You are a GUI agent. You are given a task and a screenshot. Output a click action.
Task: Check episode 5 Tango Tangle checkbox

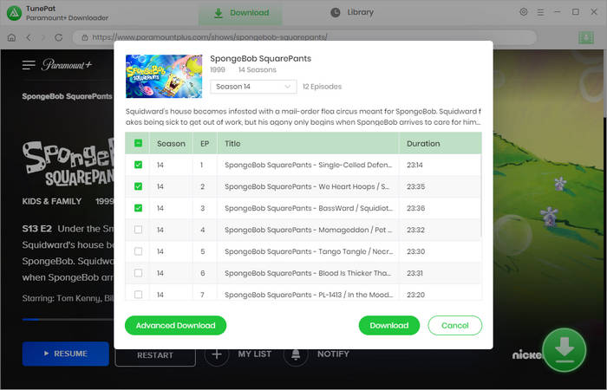(x=138, y=251)
